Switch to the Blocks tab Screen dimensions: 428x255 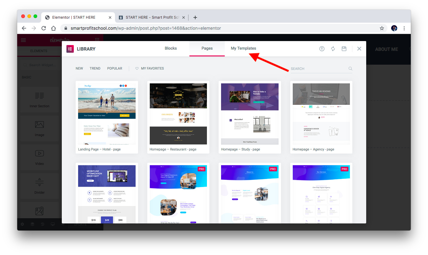point(171,48)
